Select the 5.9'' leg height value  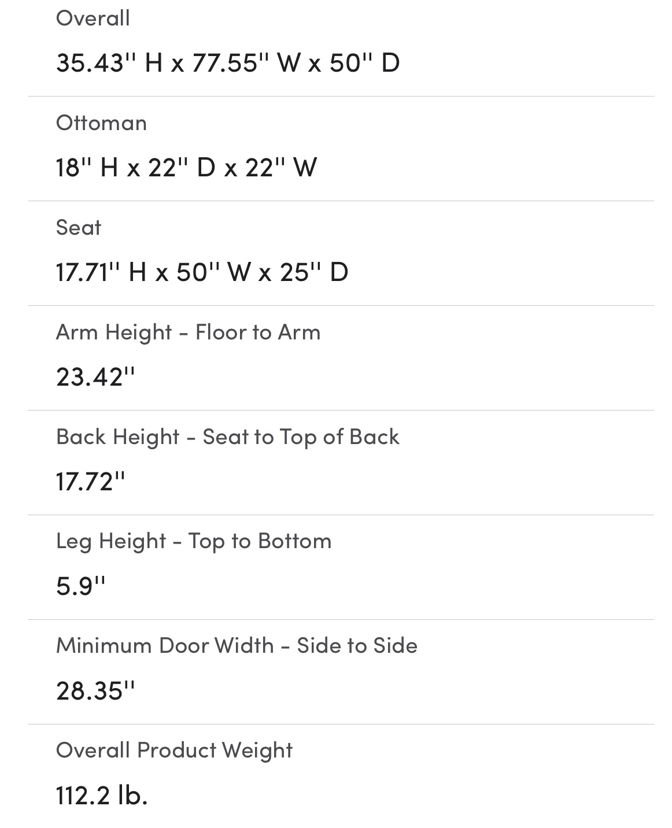point(80,586)
